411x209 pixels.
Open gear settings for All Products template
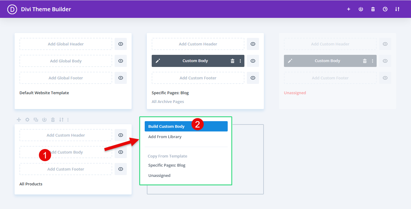[27, 120]
